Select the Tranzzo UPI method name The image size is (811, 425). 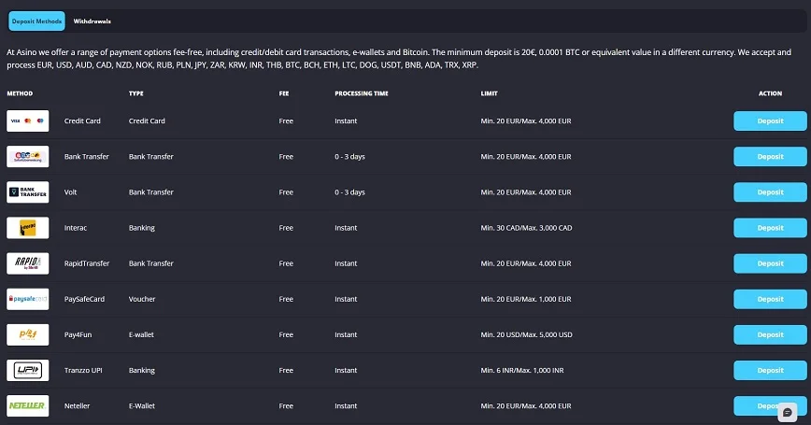83,371
